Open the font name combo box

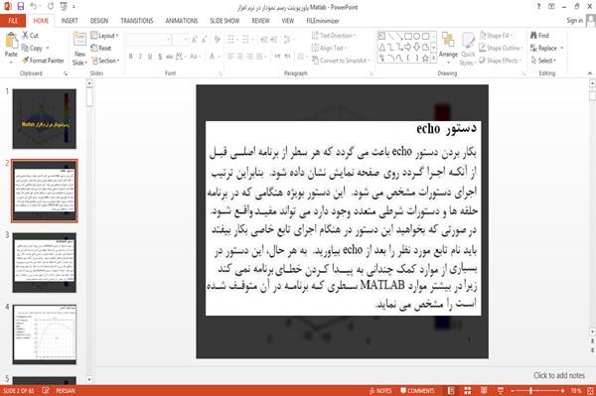tap(148, 39)
